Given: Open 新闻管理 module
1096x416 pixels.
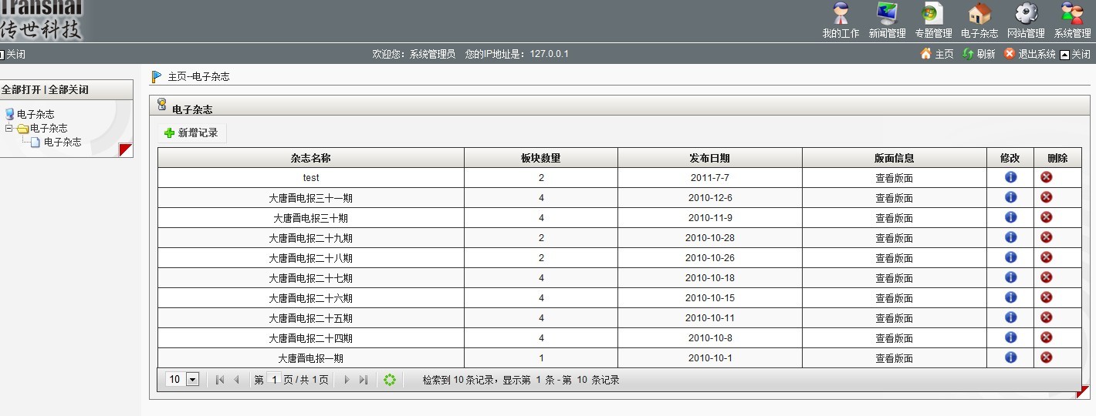Looking at the screenshot, I should pos(887,21).
